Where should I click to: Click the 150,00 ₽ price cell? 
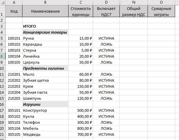point(81,86)
